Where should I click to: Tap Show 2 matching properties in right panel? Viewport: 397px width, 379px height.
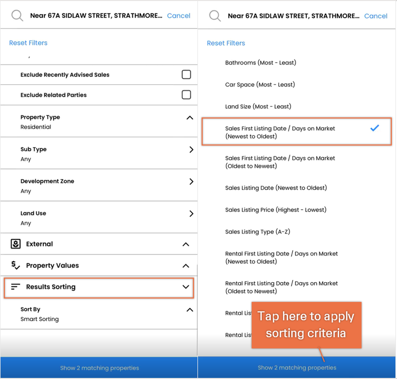(x=297, y=367)
